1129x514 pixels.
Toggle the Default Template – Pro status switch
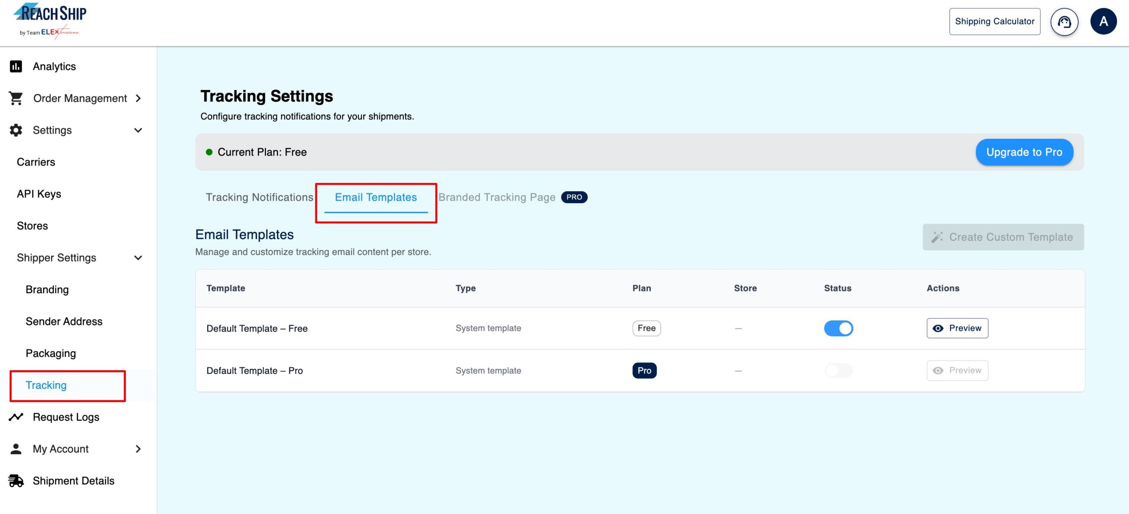tap(838, 371)
